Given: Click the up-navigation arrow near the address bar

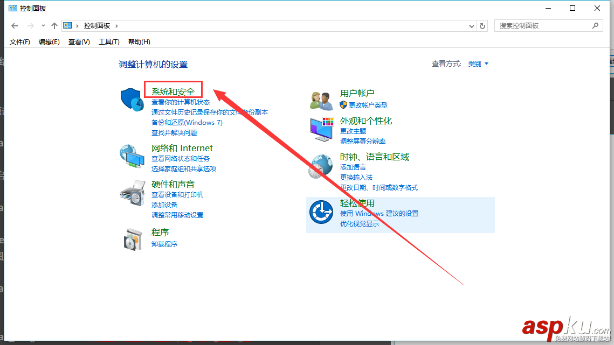Looking at the screenshot, I should point(54,25).
